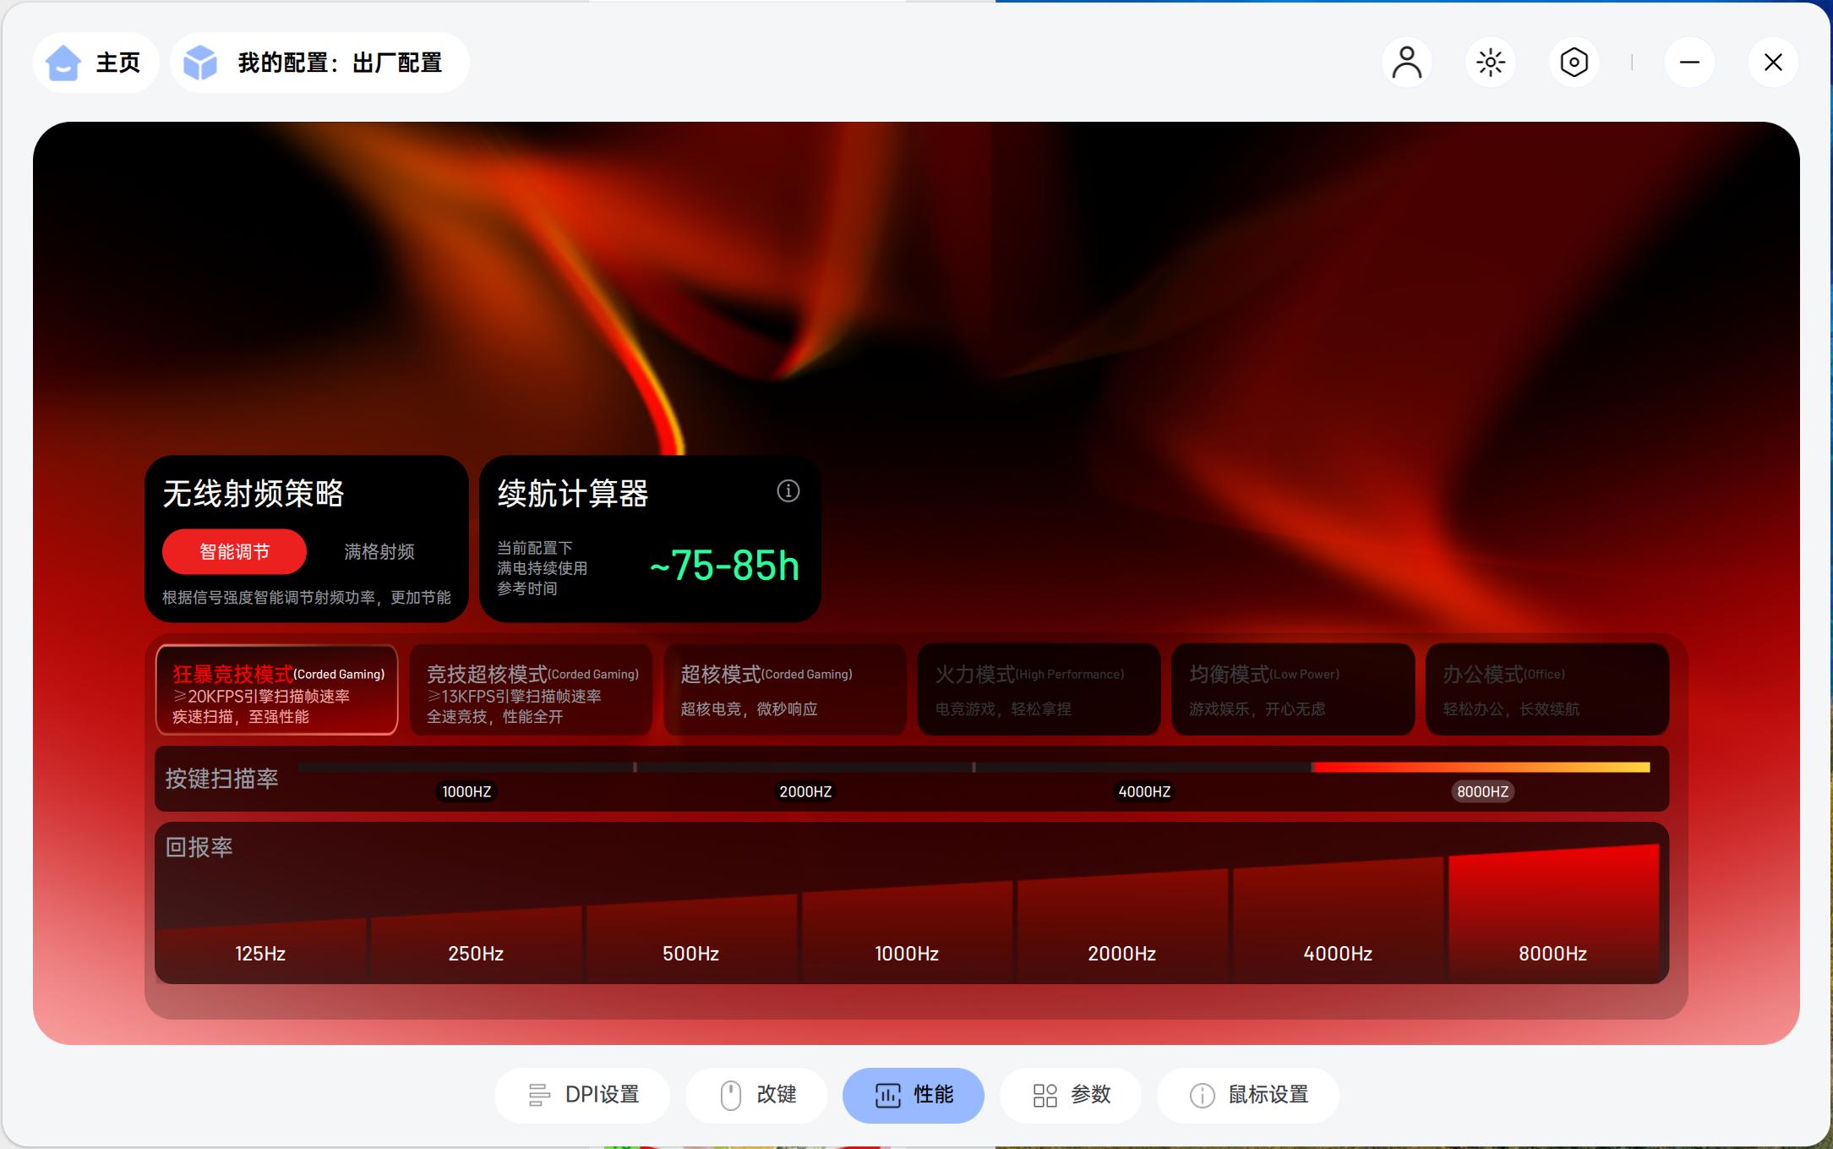The width and height of the screenshot is (1833, 1149).
Task: Open the hexagon settings icon
Action: [x=1574, y=63]
